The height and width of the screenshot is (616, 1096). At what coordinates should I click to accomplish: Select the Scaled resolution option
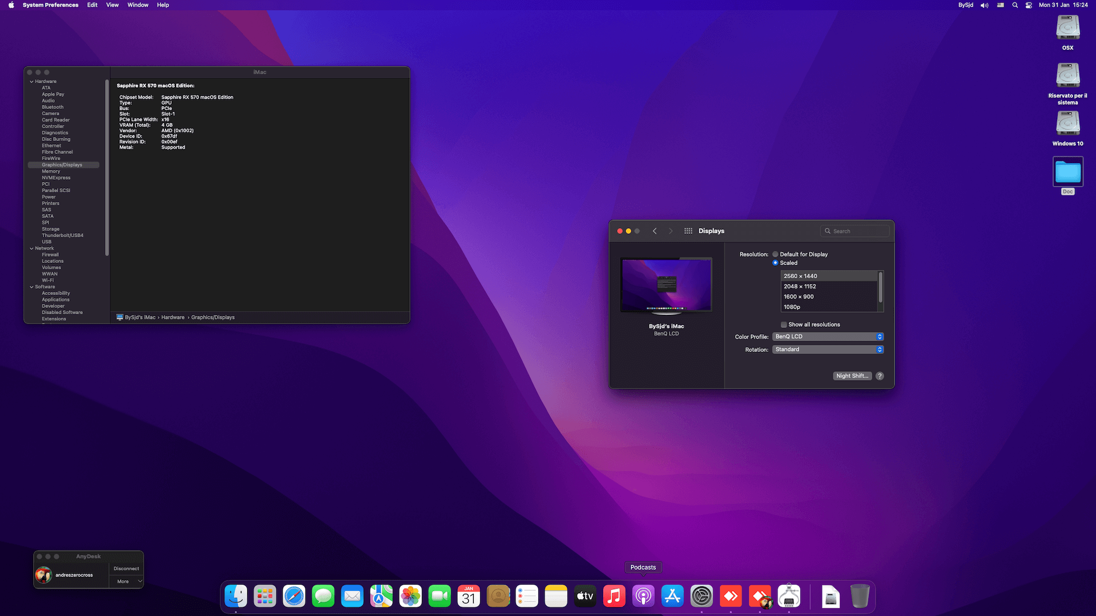pos(775,263)
